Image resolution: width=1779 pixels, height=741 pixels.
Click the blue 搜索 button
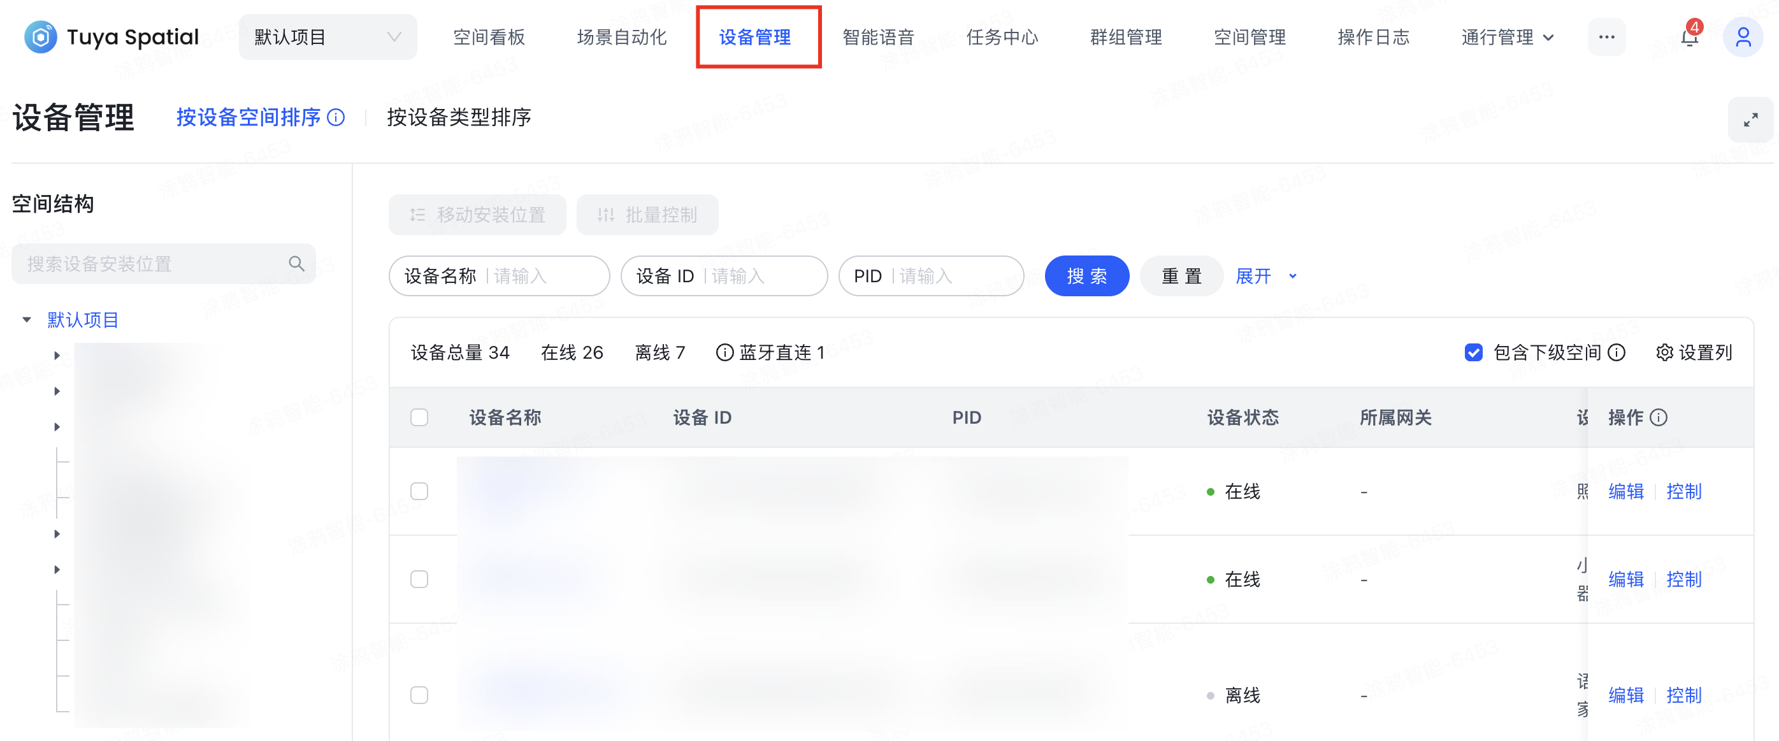coord(1086,277)
